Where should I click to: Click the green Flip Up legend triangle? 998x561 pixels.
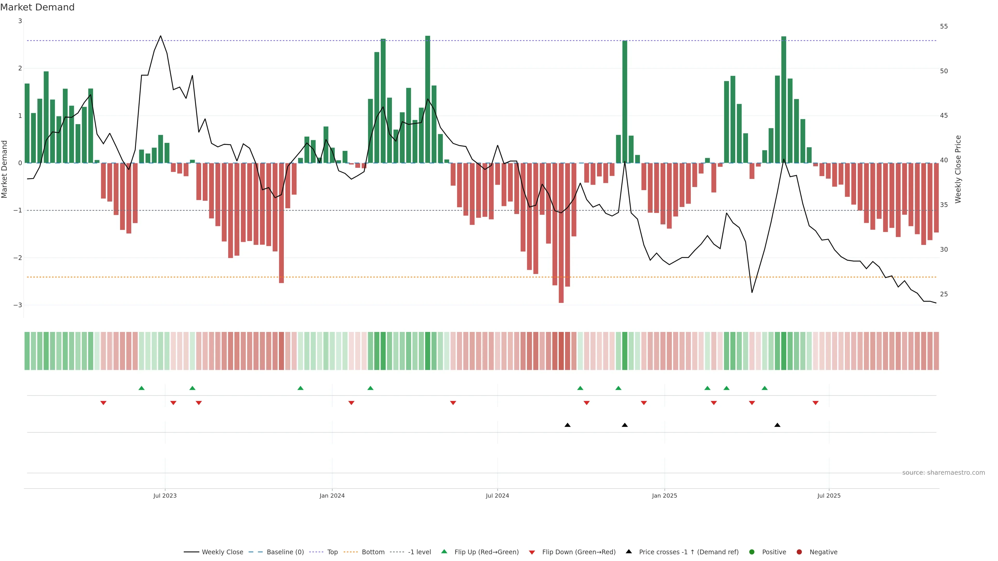coord(444,551)
